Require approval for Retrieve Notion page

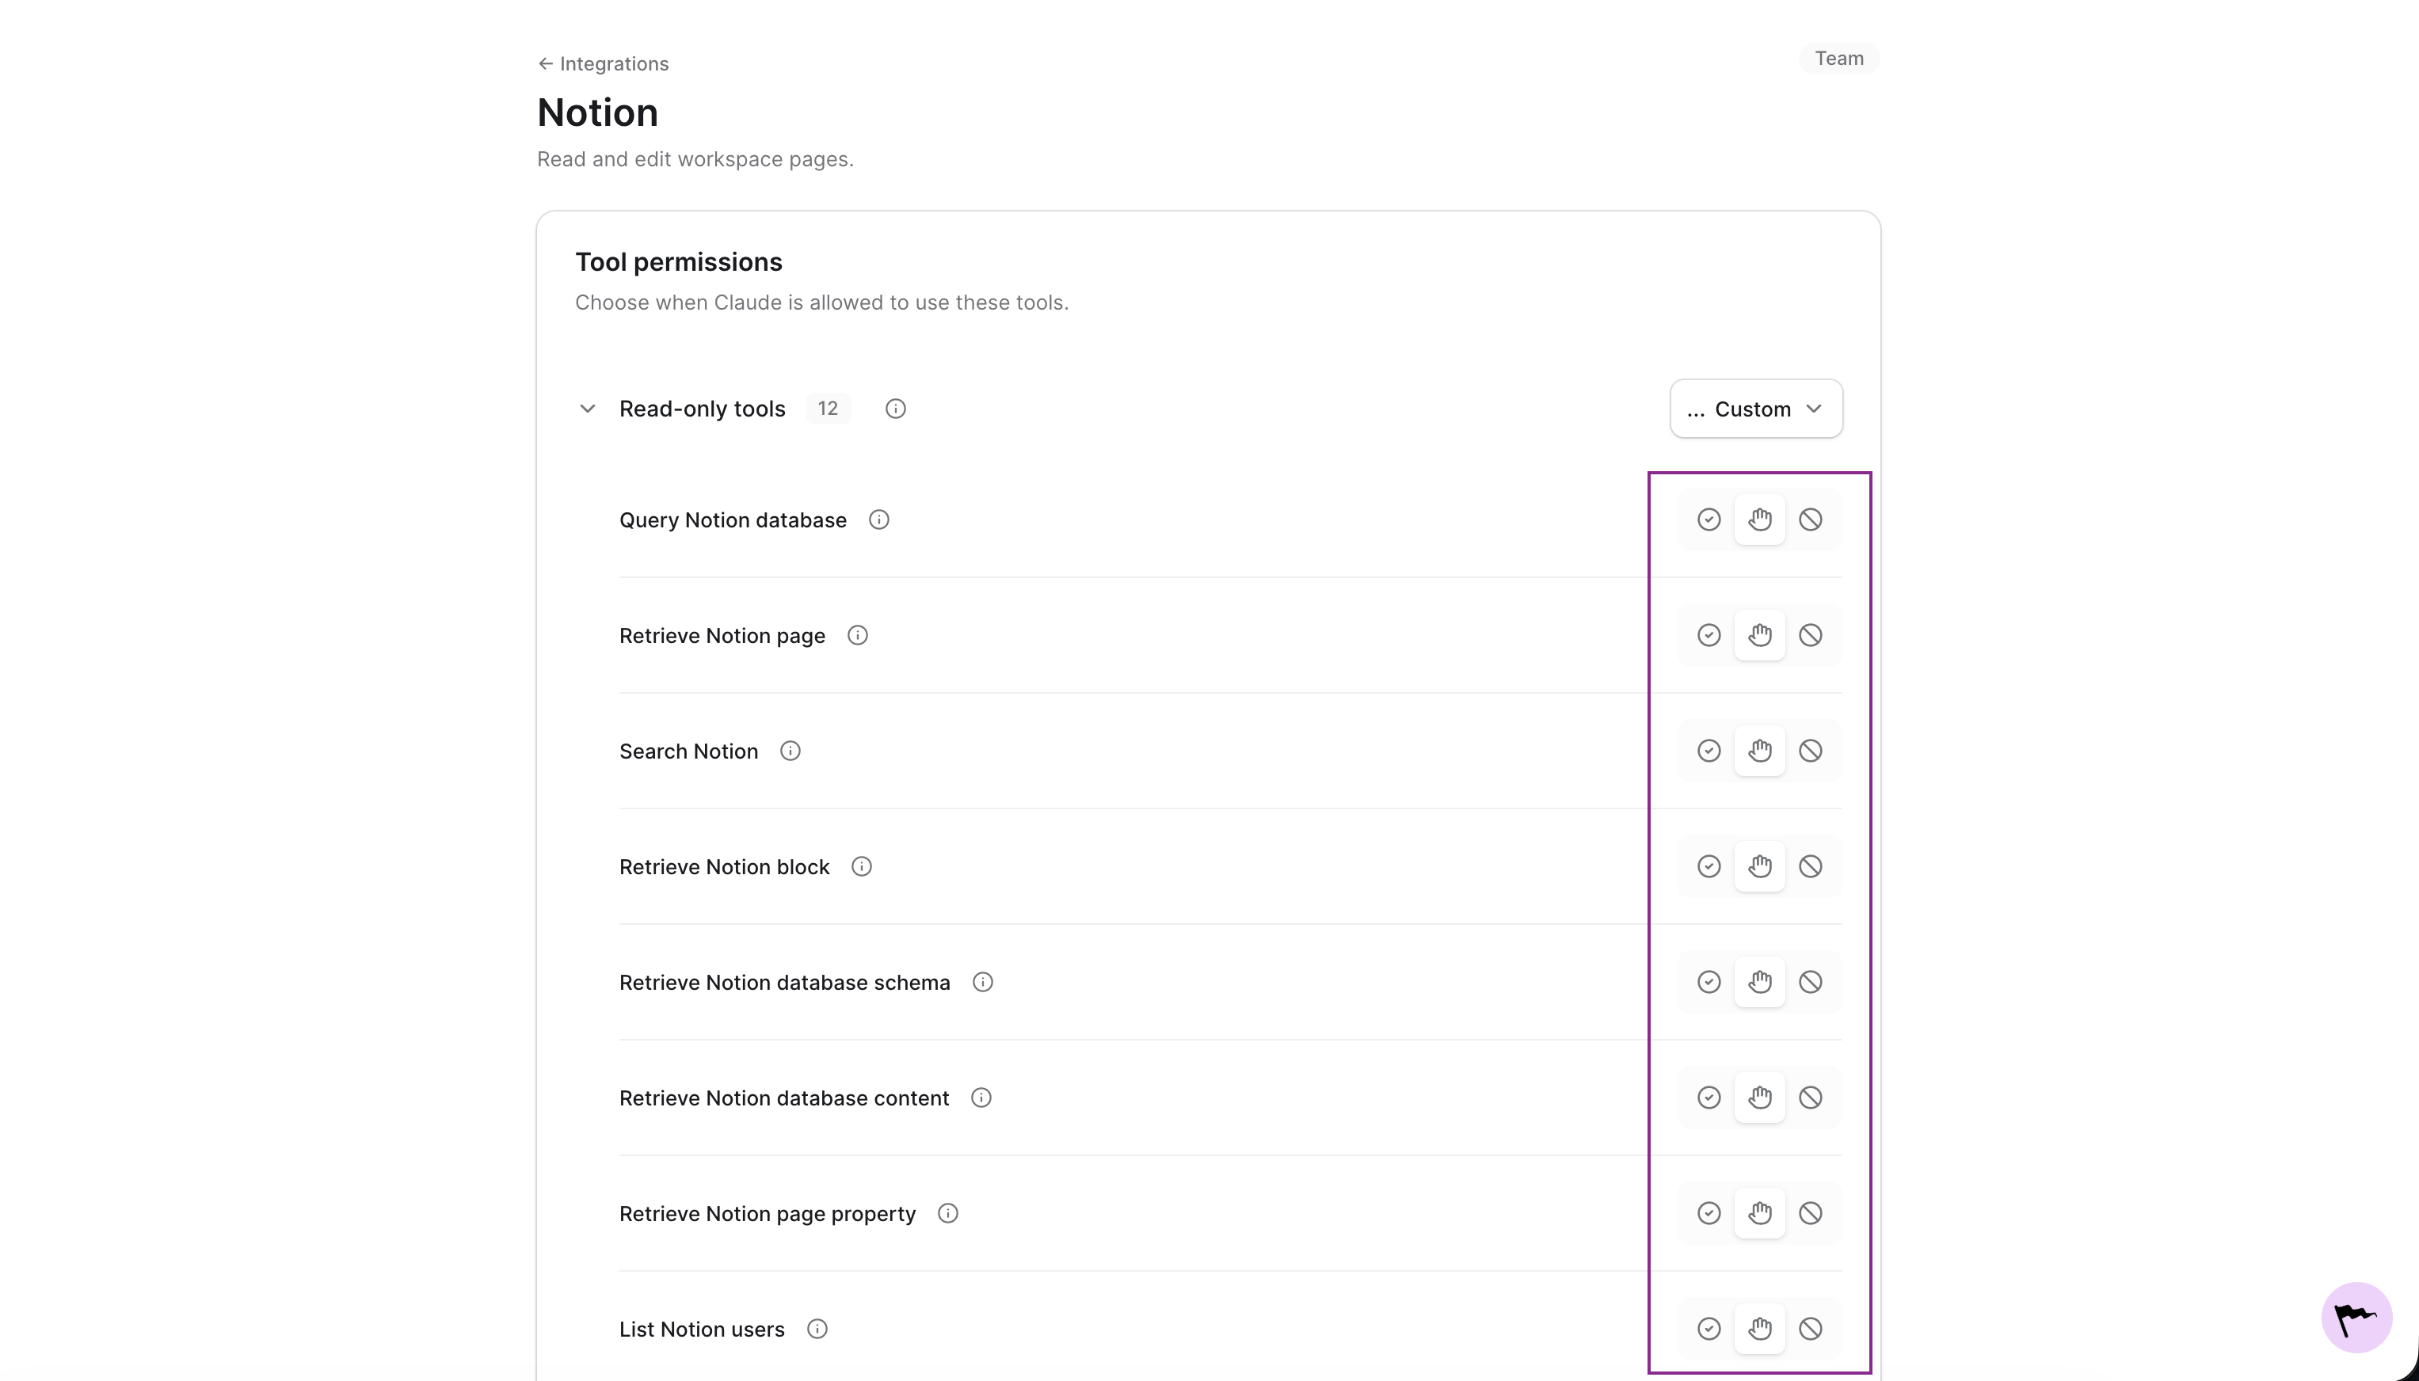tap(1760, 636)
